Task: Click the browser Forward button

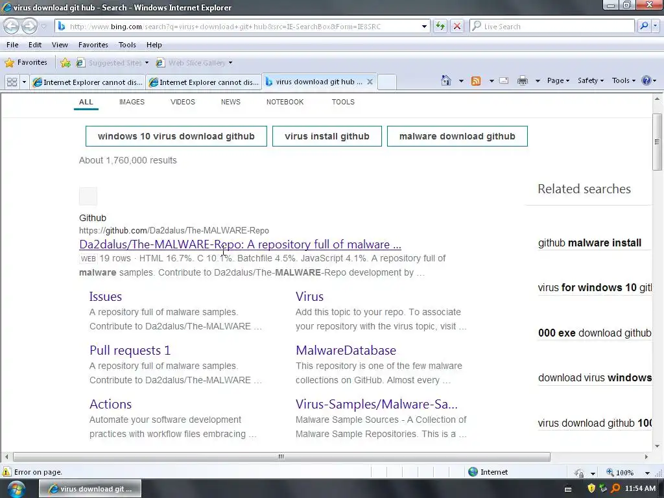Action: click(x=29, y=26)
